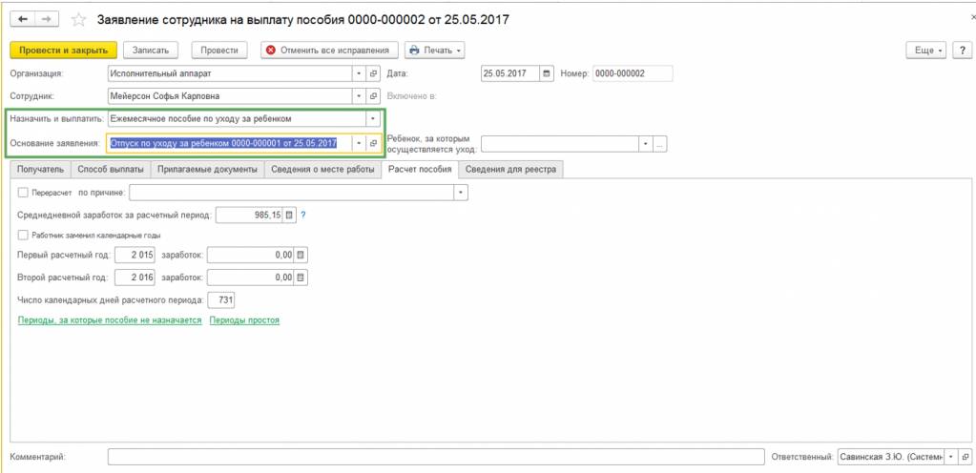This screenshot has height=473, width=976.
Task: Open the Сотрудник field's linked record icon
Action: (373, 96)
